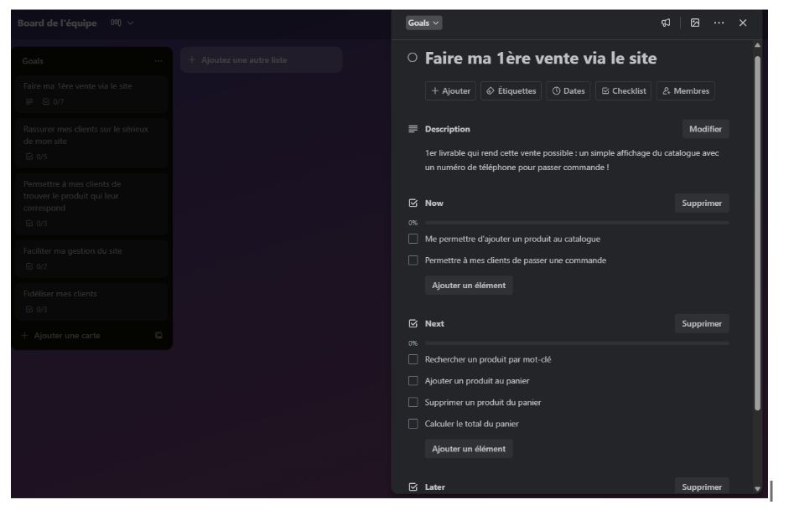Click the scrollbar down arrow in card panel
Viewport: 789px width, 510px height.
pyautogui.click(x=758, y=488)
